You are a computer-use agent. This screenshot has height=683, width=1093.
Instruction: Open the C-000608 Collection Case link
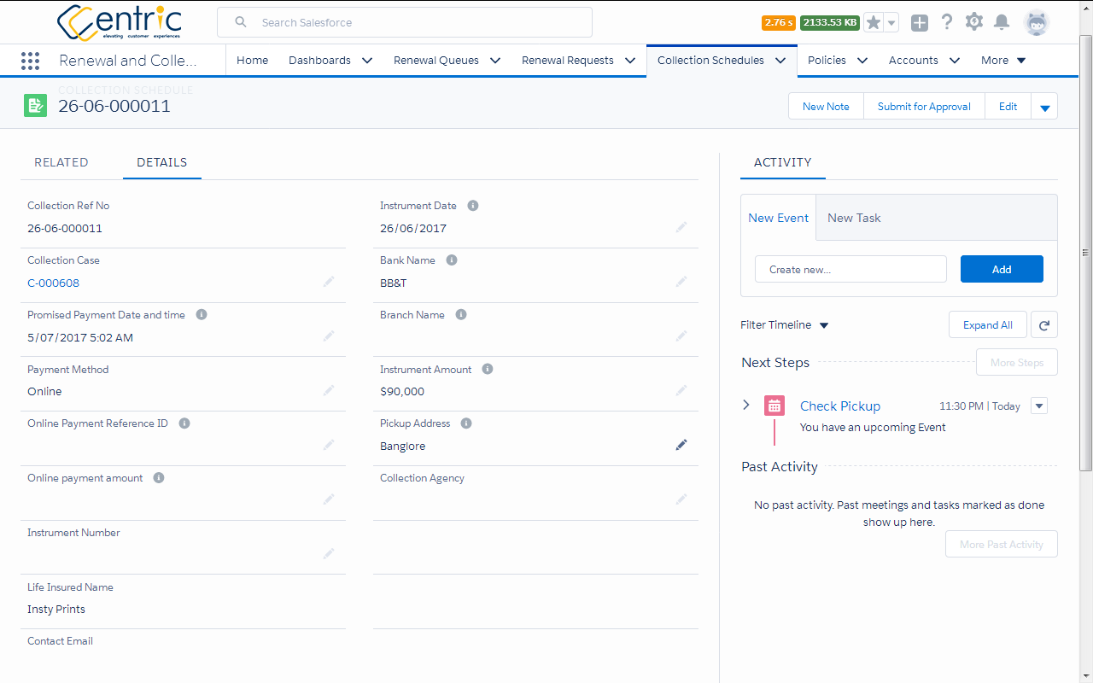(x=53, y=282)
